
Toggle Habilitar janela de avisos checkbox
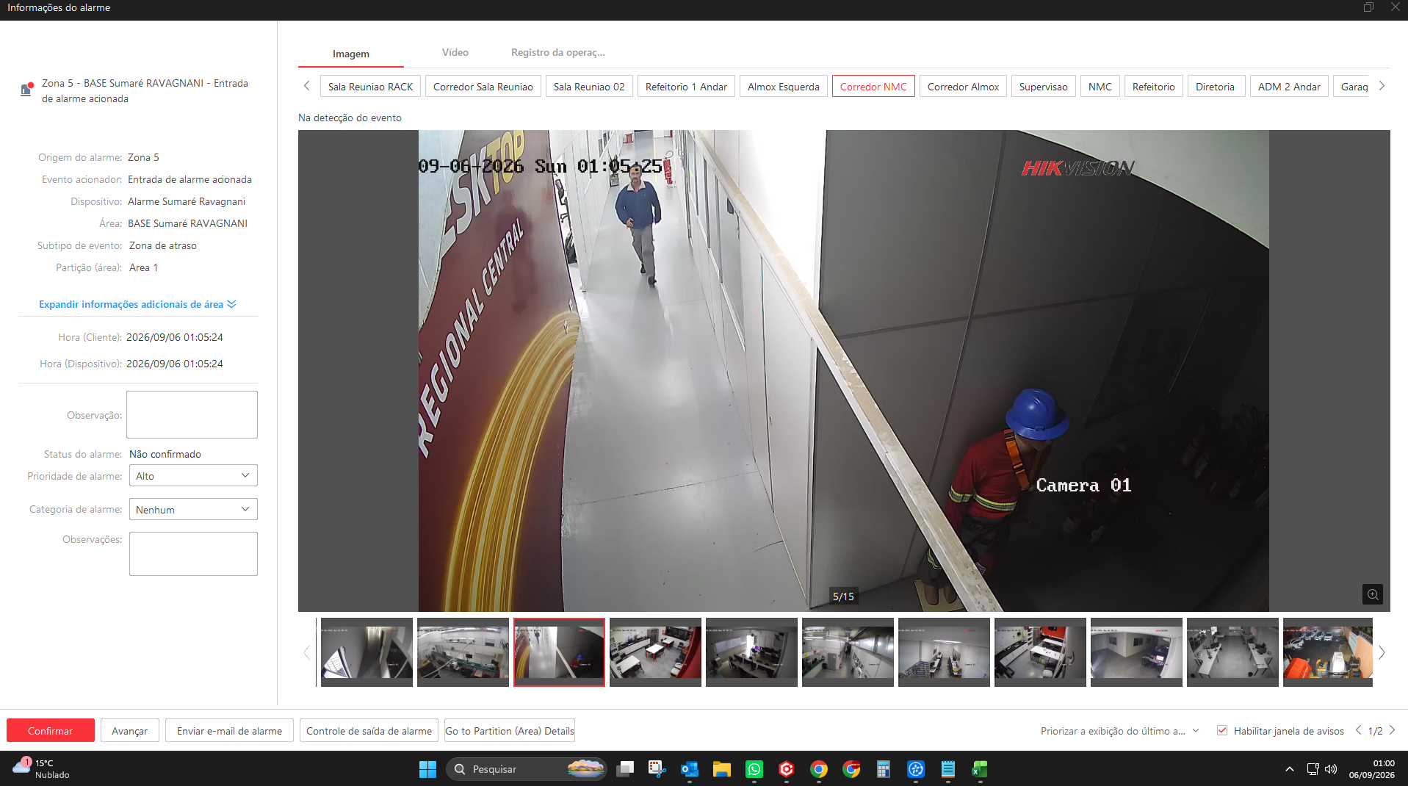1222,730
